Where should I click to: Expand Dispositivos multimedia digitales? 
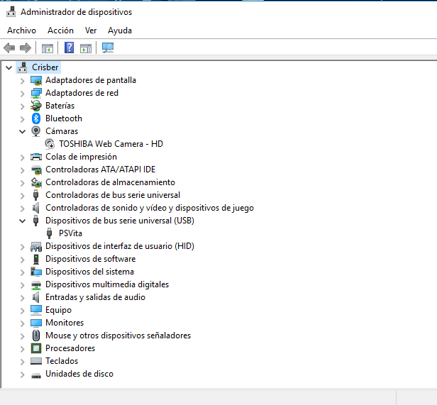(22, 285)
